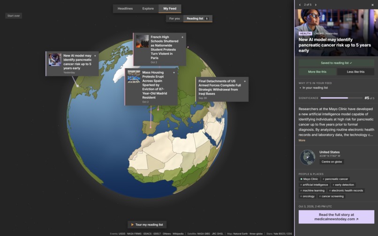Click the HEALTH category badge

pos(305,34)
